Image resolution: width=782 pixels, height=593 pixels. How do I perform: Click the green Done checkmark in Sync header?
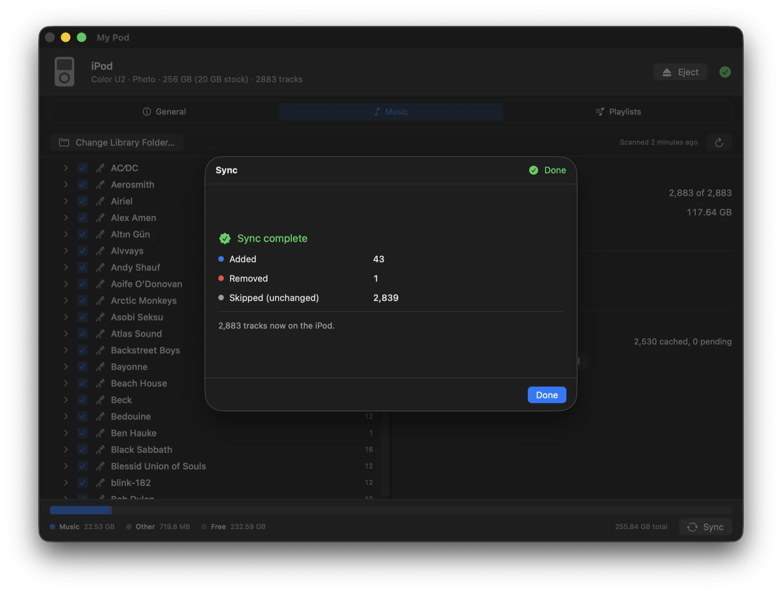[x=533, y=170]
